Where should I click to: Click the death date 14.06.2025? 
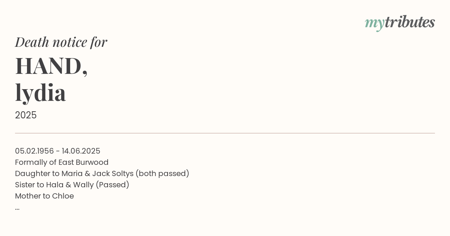tap(81, 151)
